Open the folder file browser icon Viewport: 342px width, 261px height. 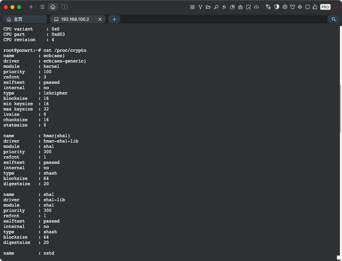208,7
